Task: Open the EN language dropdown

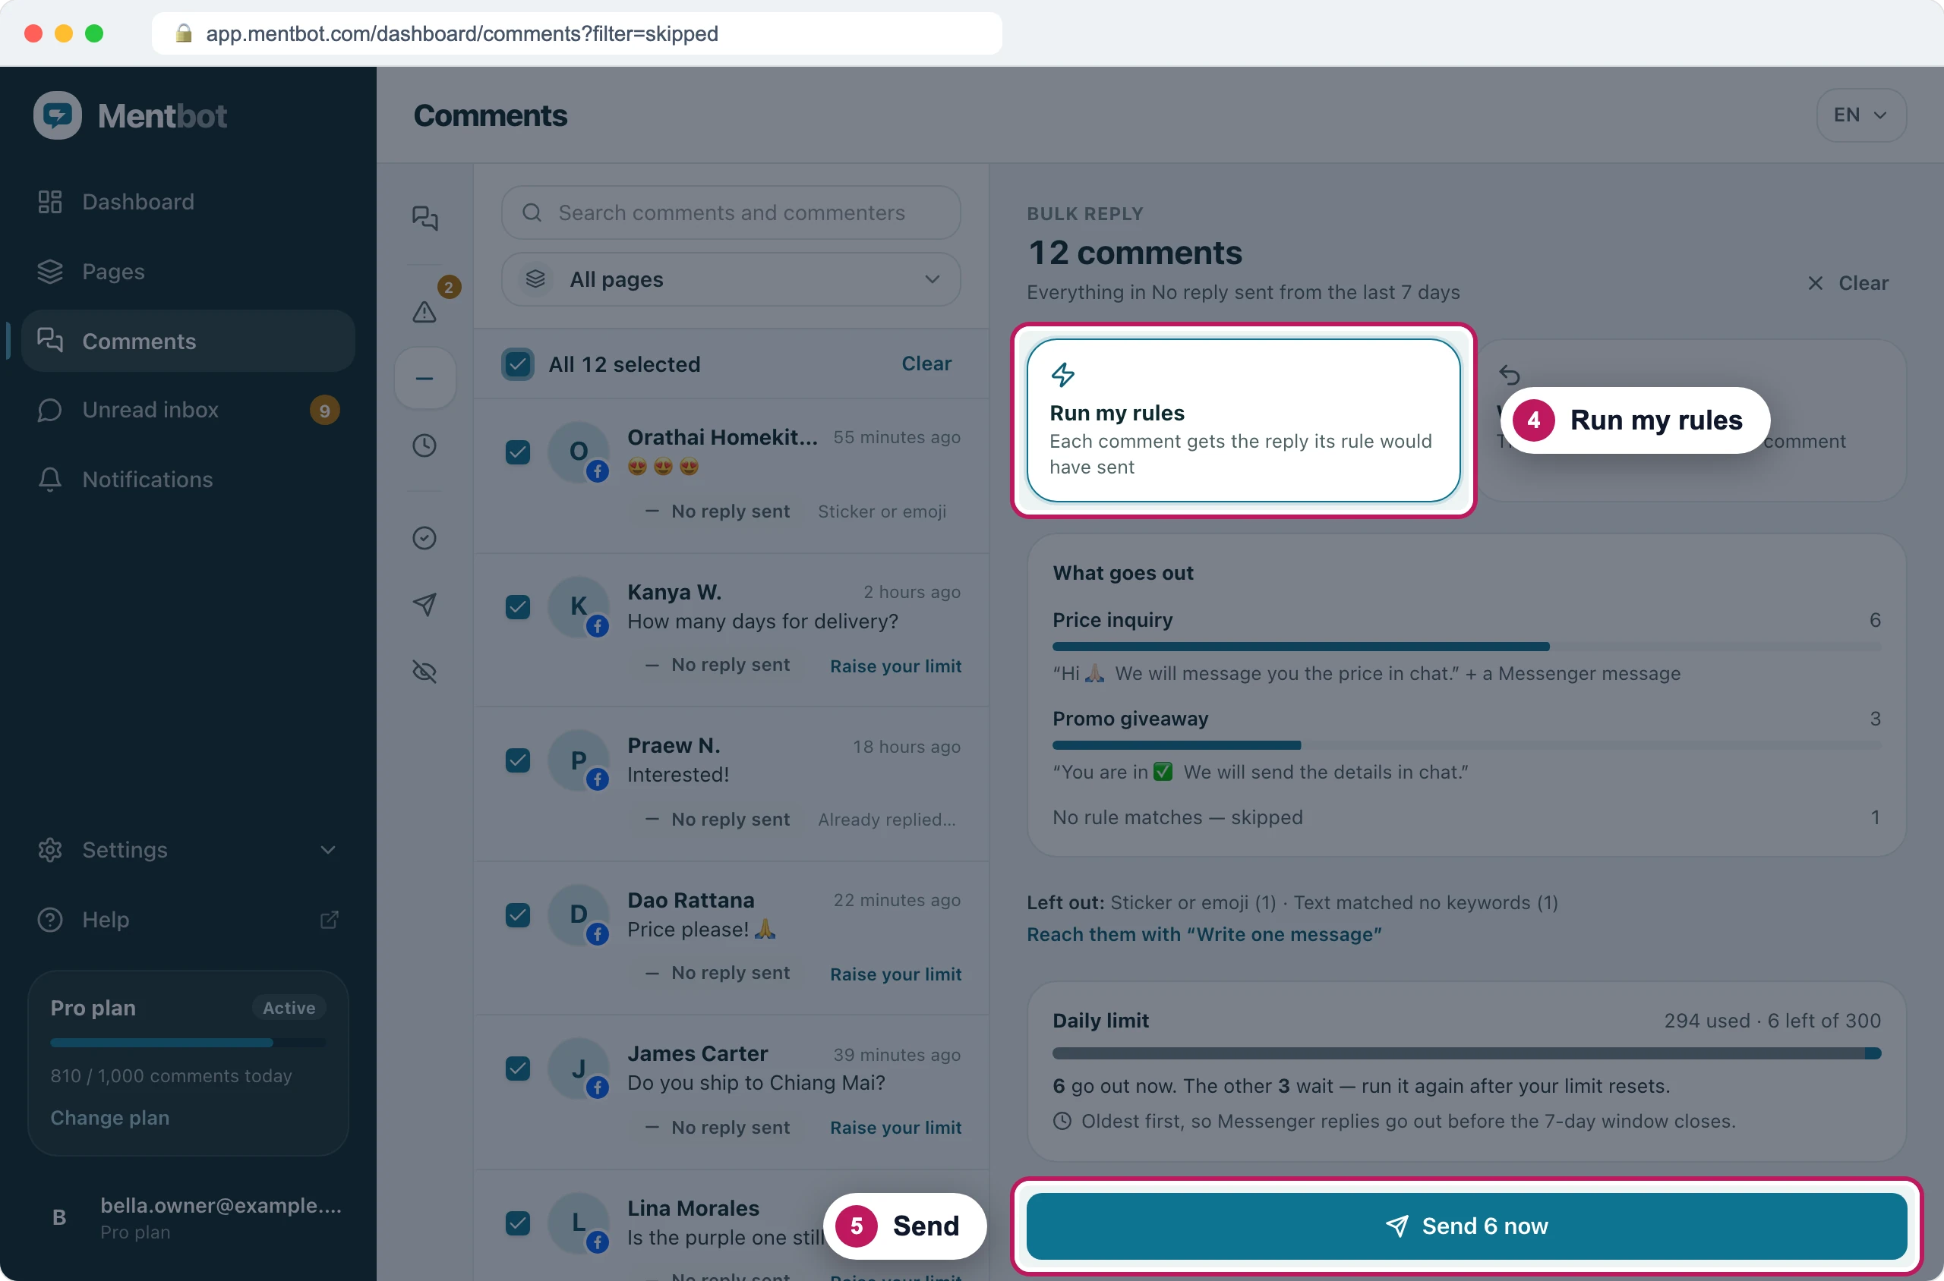Action: [x=1860, y=115]
